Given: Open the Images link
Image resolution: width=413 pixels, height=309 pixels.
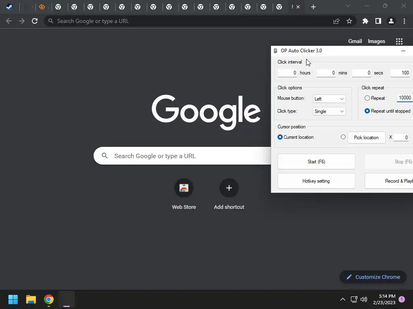Looking at the screenshot, I should point(376,41).
